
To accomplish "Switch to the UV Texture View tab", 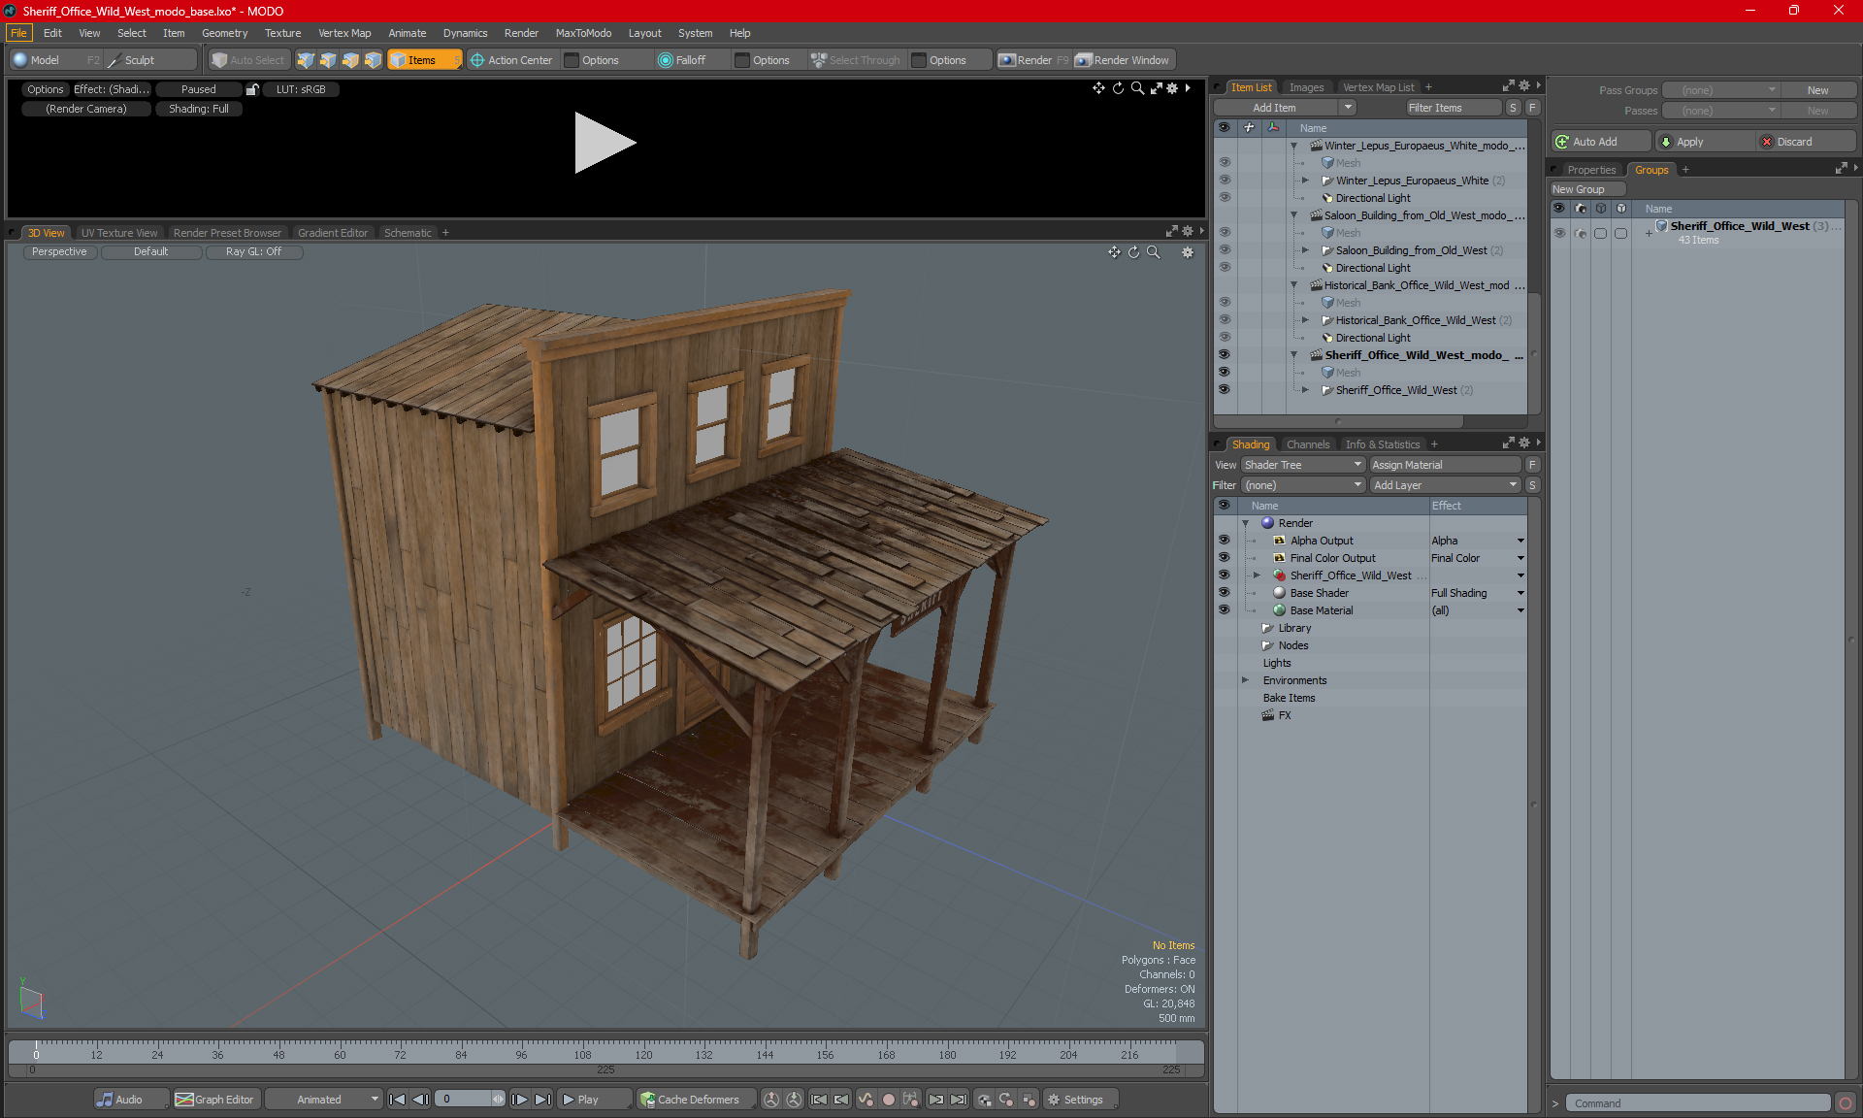I will (x=118, y=233).
